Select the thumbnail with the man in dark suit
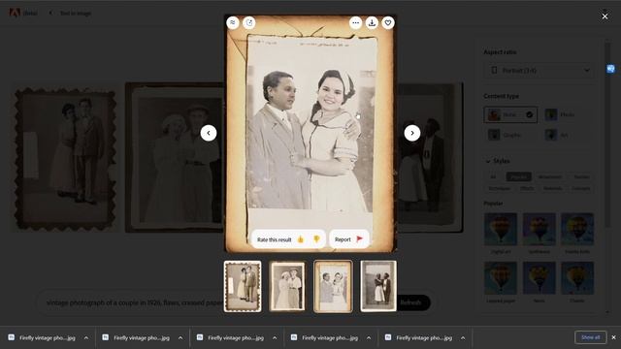 point(378,286)
